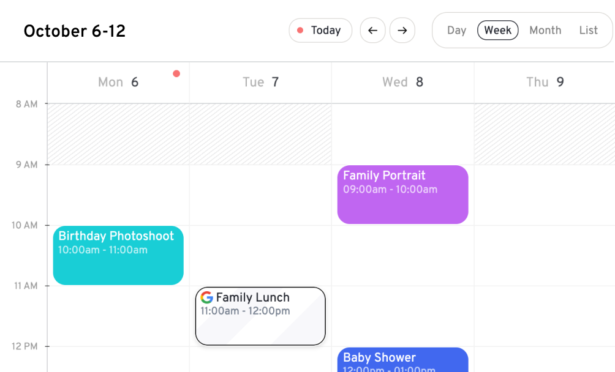Screen dimensions: 615x372
Task: Click the Google logo on Family Lunch event
Action: [207, 298]
